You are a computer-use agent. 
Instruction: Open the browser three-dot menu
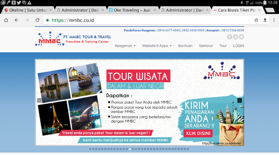pos(274,20)
